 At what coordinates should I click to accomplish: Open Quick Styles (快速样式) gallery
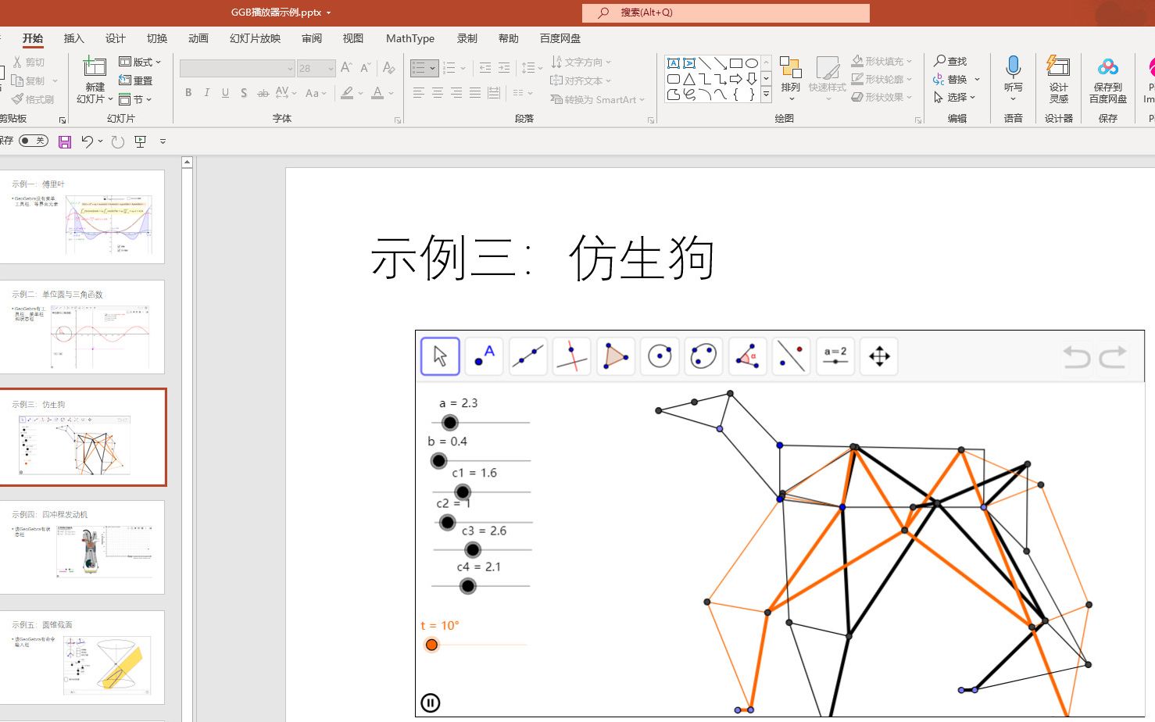827,79
